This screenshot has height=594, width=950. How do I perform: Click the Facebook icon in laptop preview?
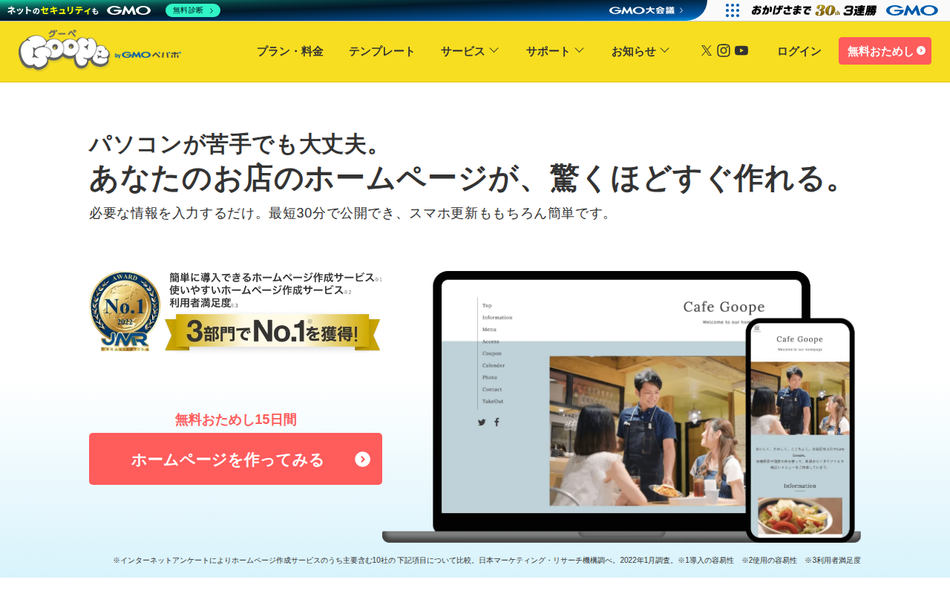pos(497,422)
